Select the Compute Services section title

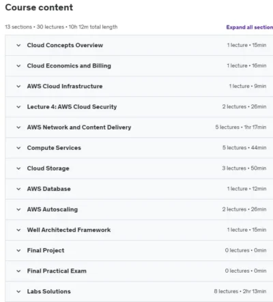click(x=54, y=148)
